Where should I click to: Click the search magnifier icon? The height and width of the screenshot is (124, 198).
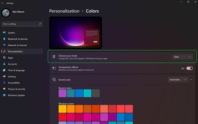[x=40, y=24]
